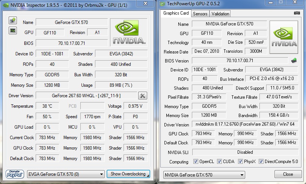The image size is (306, 184).
Task: Click the Die Size value 520 mm²
Action: [256, 42]
